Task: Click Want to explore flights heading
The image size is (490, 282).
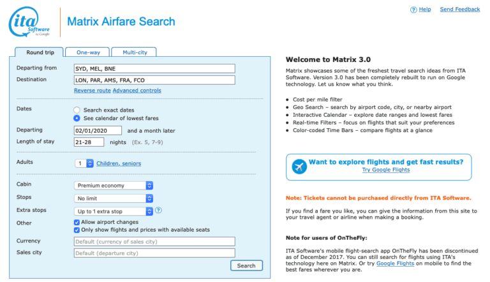Action: point(386,162)
